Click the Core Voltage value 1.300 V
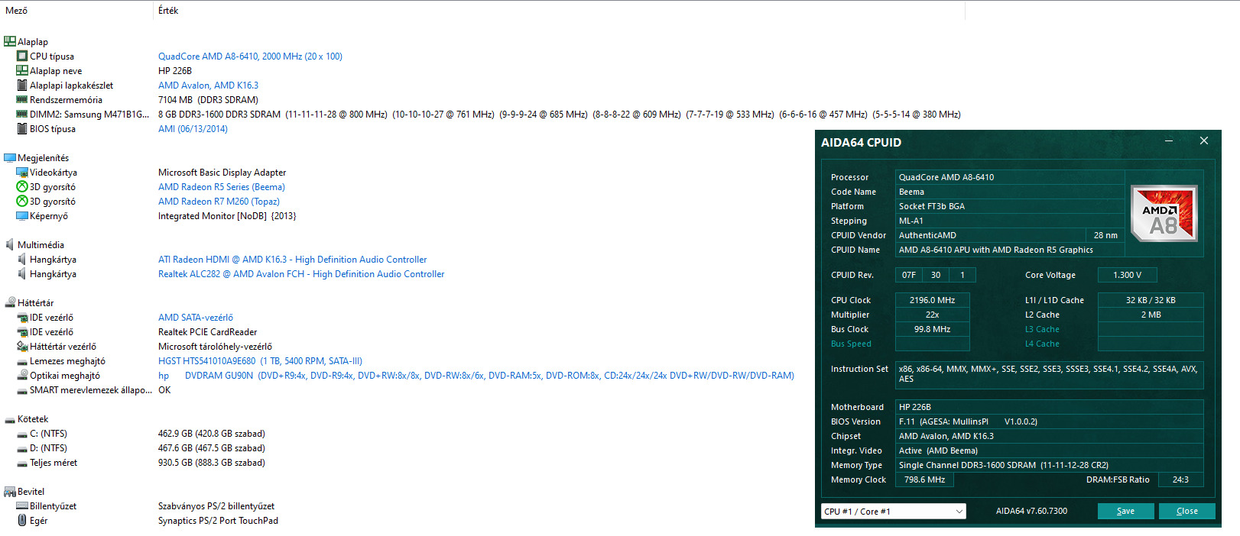Screen dimensions: 1240x536 (1127, 275)
